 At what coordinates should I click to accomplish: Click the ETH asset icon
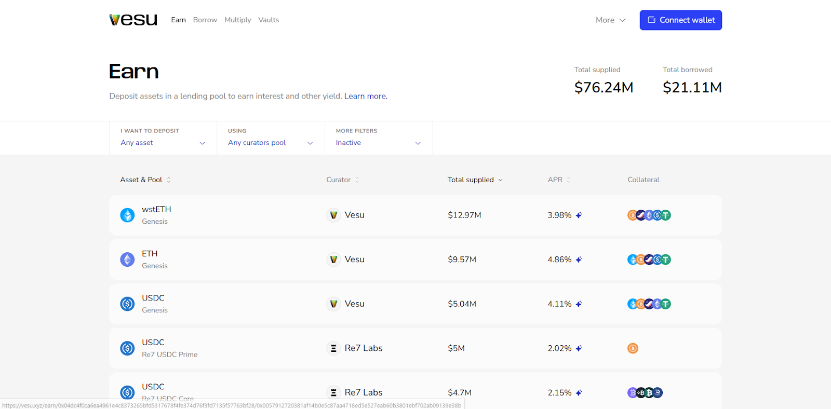(x=127, y=260)
